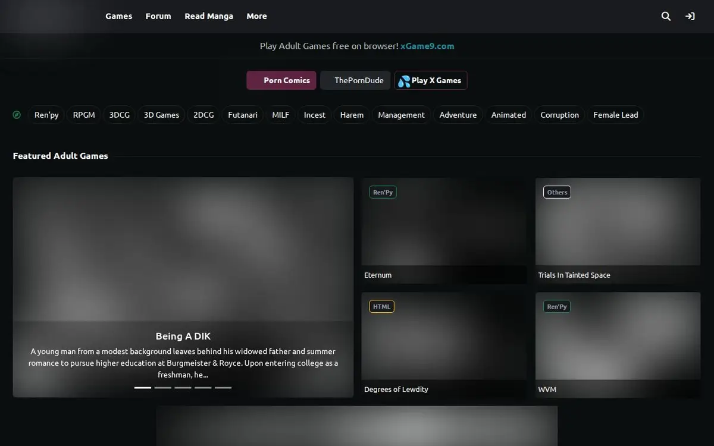
Task: Open the Eternum game thumbnail
Action: (444, 231)
